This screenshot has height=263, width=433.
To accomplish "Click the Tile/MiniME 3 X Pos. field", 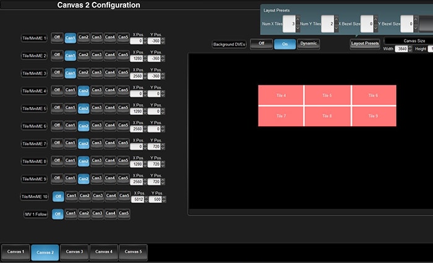I will 137,77.
